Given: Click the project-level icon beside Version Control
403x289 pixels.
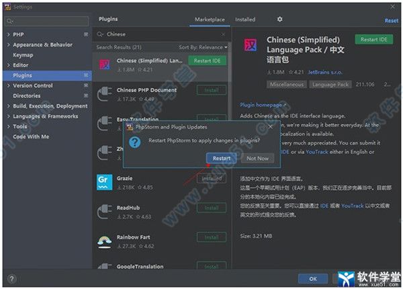Looking at the screenshot, I should click(x=86, y=85).
